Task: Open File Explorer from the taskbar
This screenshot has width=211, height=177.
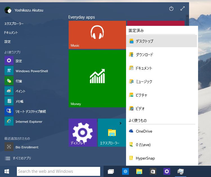Action: (139, 171)
